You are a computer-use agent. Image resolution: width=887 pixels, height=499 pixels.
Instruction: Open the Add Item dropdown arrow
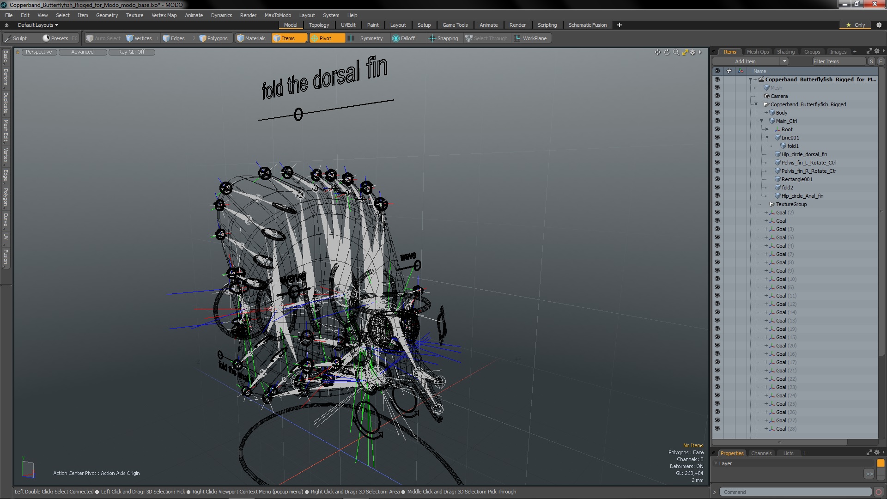coord(784,61)
